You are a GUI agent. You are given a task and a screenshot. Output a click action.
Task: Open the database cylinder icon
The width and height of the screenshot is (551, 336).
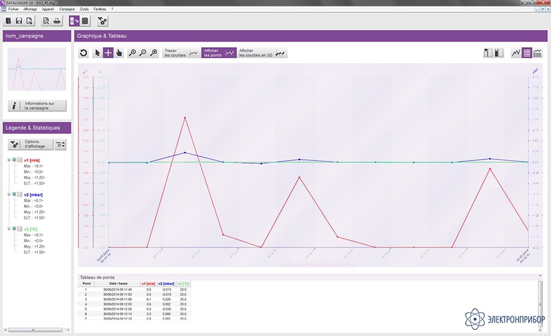coord(85,21)
